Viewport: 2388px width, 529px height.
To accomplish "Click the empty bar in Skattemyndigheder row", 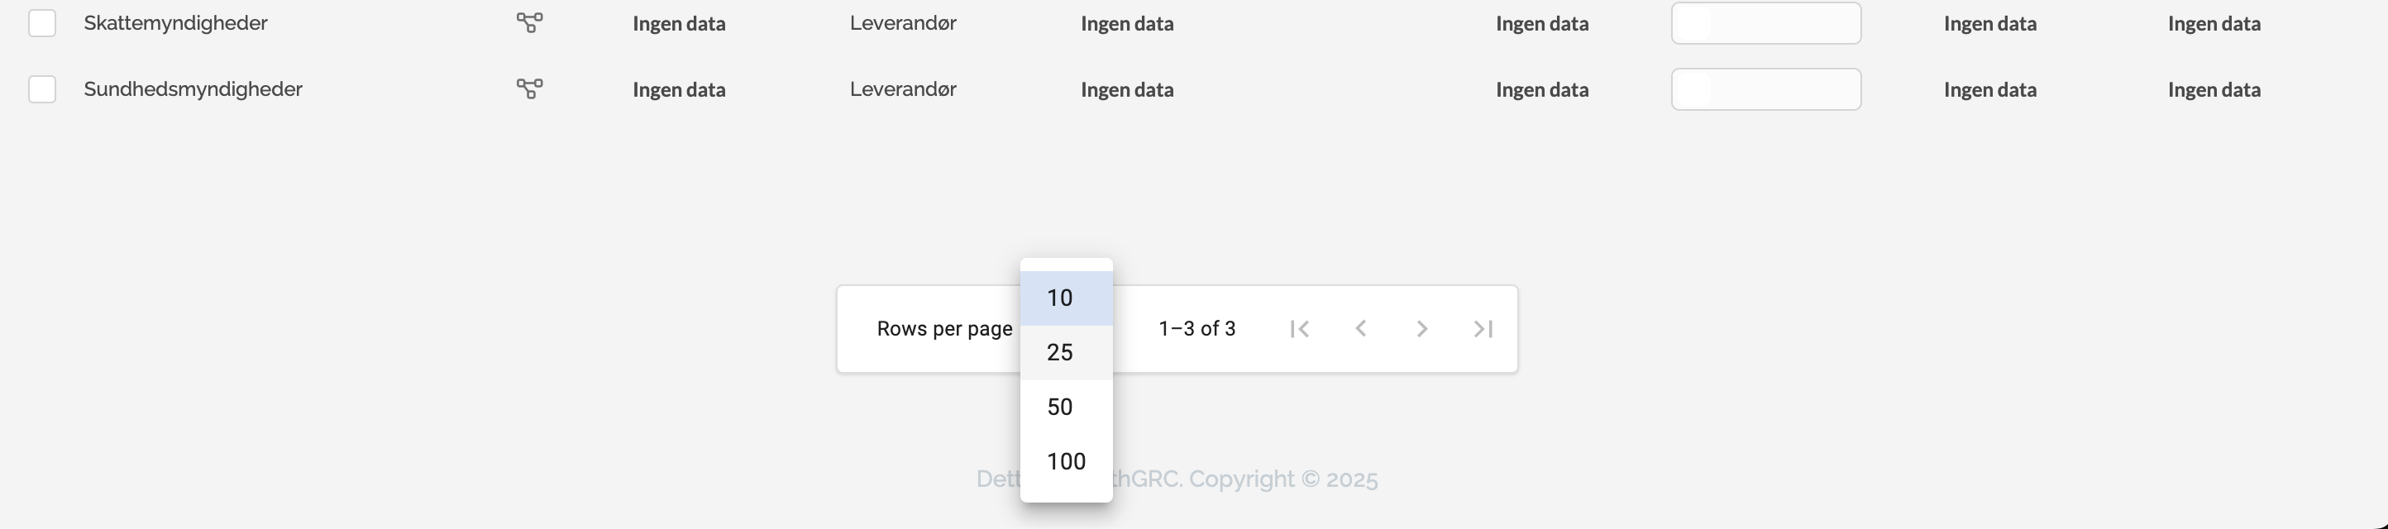I will coord(1765,23).
